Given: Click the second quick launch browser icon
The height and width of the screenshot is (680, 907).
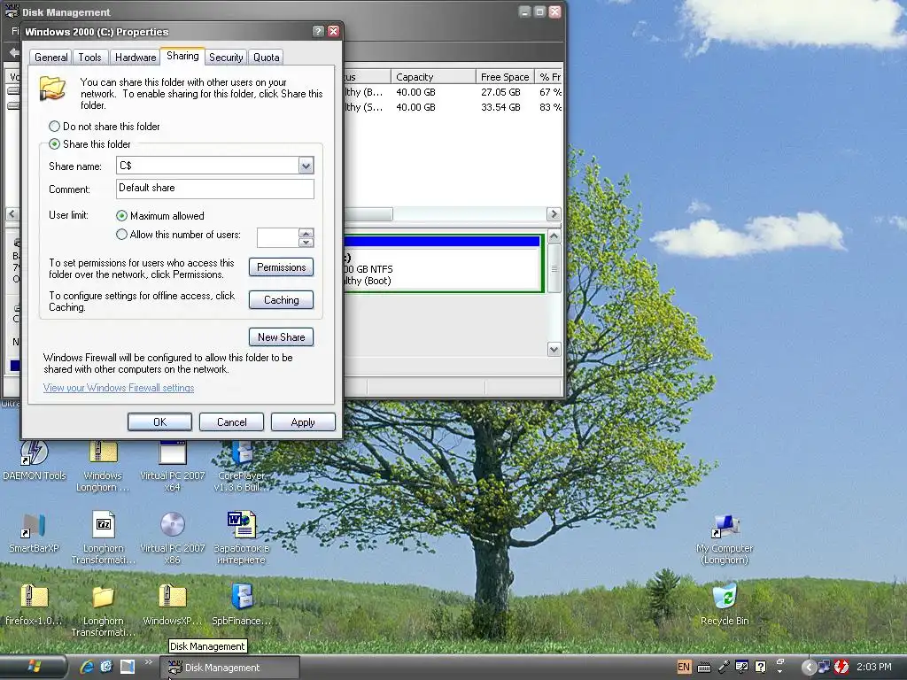Looking at the screenshot, I should [106, 667].
